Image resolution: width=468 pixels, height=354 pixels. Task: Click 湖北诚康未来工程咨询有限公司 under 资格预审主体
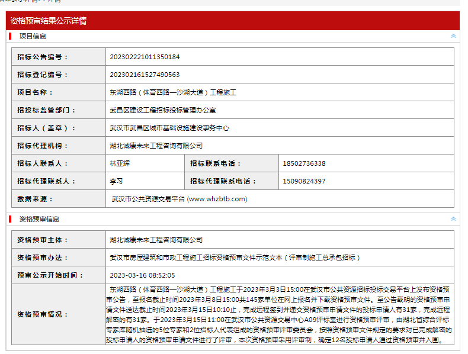(156, 240)
